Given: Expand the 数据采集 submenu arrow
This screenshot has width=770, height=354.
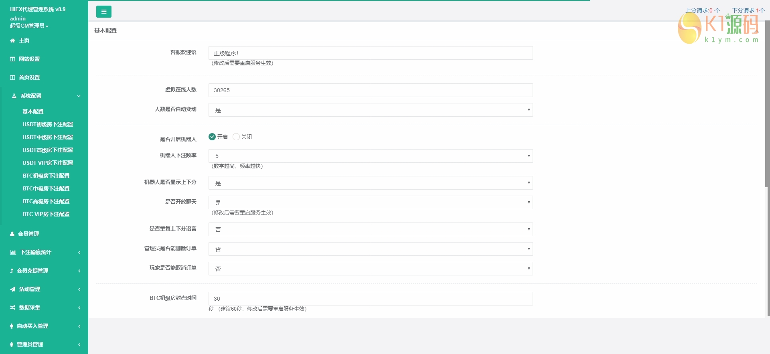Looking at the screenshot, I should pos(79,307).
